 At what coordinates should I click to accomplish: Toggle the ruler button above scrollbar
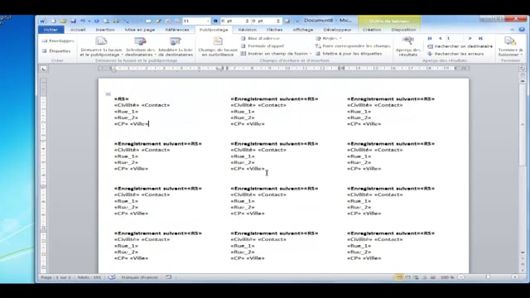(523, 69)
